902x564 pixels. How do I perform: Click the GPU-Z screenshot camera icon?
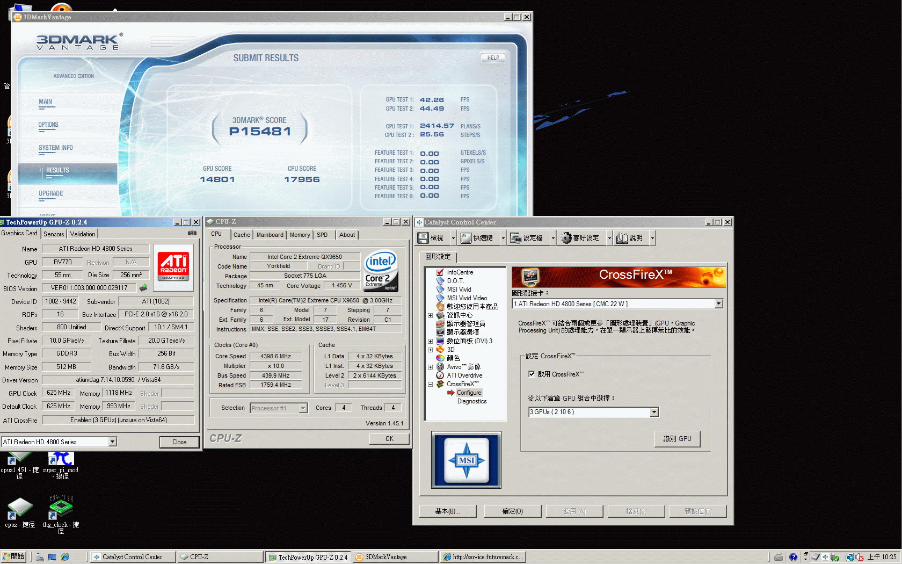[x=192, y=233]
